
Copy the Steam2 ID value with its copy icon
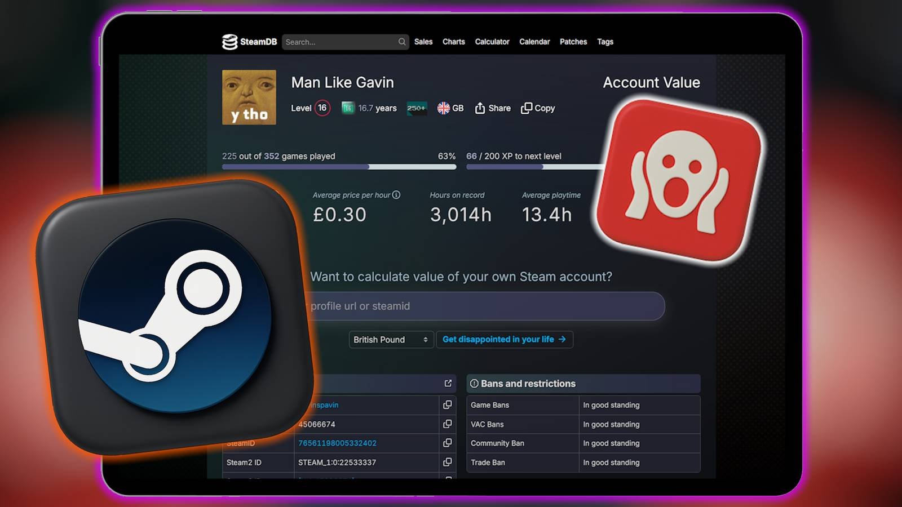pos(448,462)
